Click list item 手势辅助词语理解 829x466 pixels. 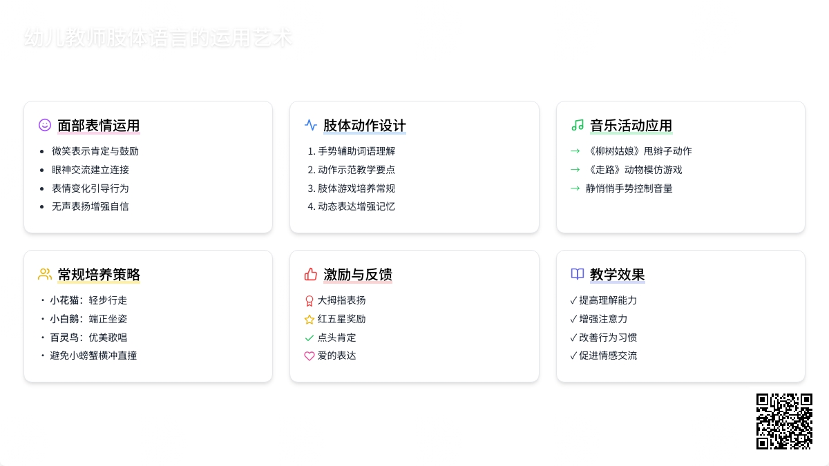(x=356, y=151)
